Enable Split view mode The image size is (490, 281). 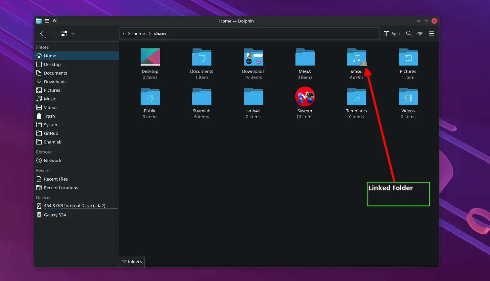tap(392, 33)
